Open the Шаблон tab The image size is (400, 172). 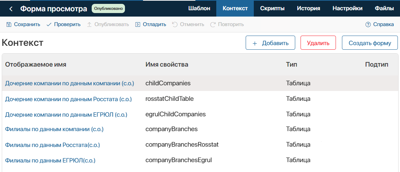click(x=199, y=8)
